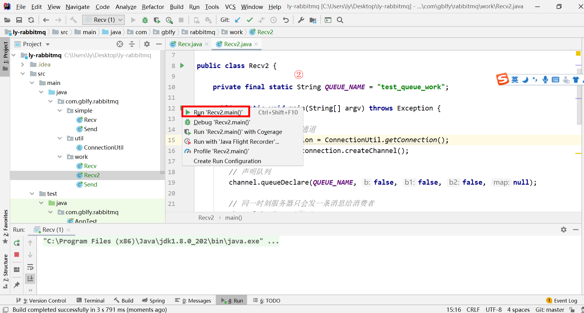Click the Synchronize refresh toolbar icon
Image resolution: width=584 pixels, height=313 pixels.
point(31,20)
